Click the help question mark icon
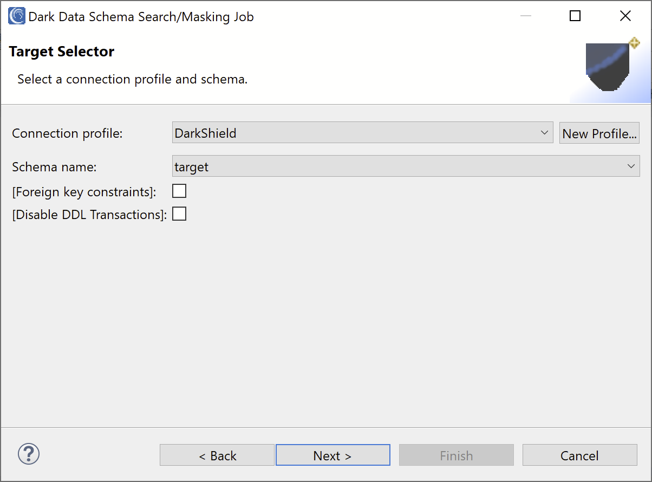 pos(29,454)
